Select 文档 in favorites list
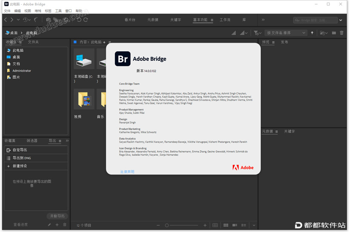This screenshot has width=349, height=232. (x=16, y=64)
